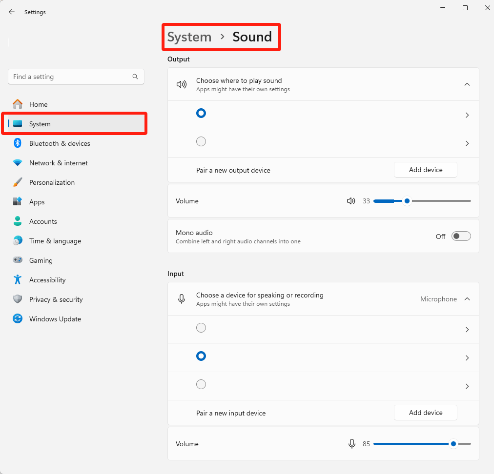Select the third input device radio button

point(201,384)
